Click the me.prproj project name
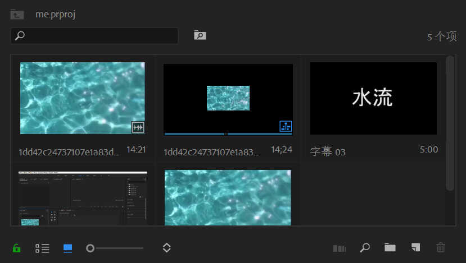 [55, 14]
